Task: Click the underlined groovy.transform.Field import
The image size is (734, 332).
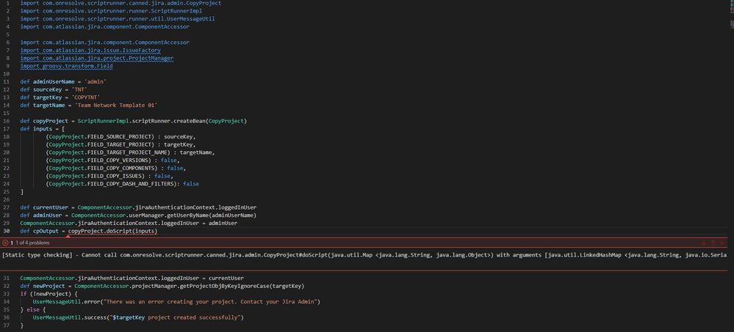Action: tap(66, 66)
